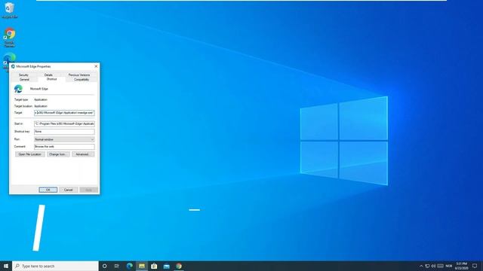Click in the Target path field
The image size is (483, 271).
(64, 113)
